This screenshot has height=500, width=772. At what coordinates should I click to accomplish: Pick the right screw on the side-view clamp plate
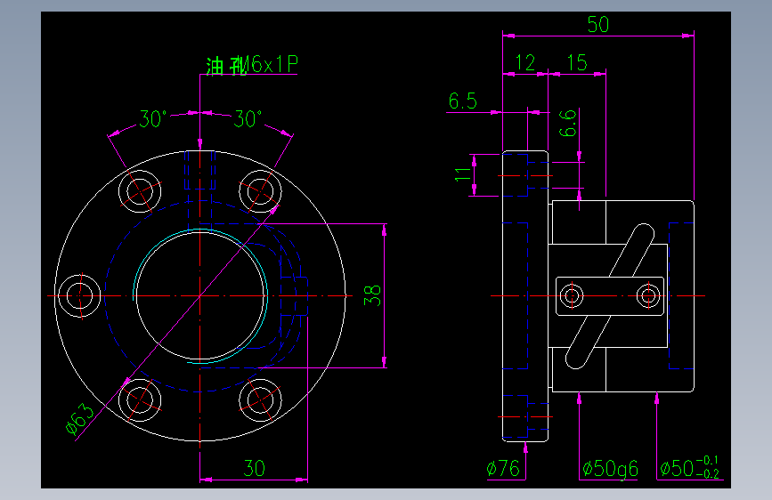click(648, 295)
